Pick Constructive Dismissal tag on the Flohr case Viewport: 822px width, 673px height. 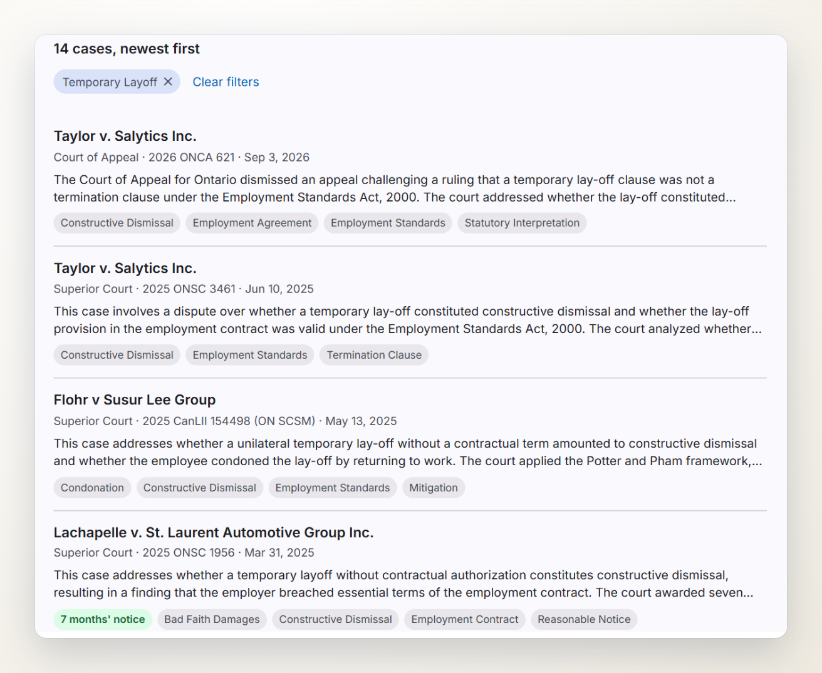tap(200, 488)
